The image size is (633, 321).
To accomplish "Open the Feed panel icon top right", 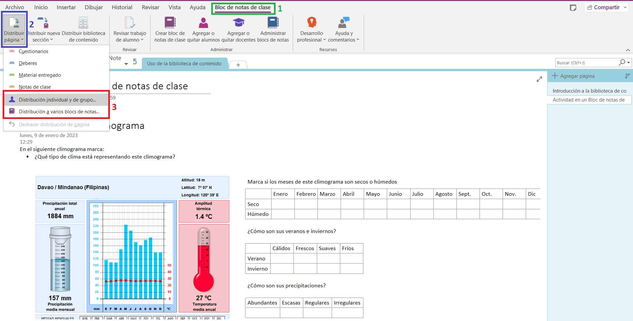I will [573, 7].
